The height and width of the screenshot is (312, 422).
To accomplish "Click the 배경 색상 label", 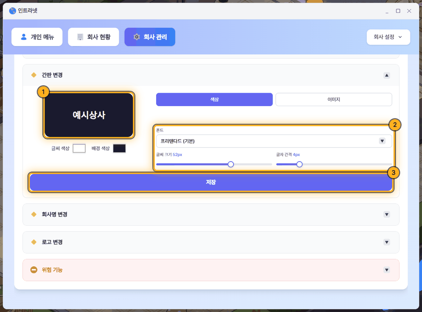I will 101,148.
